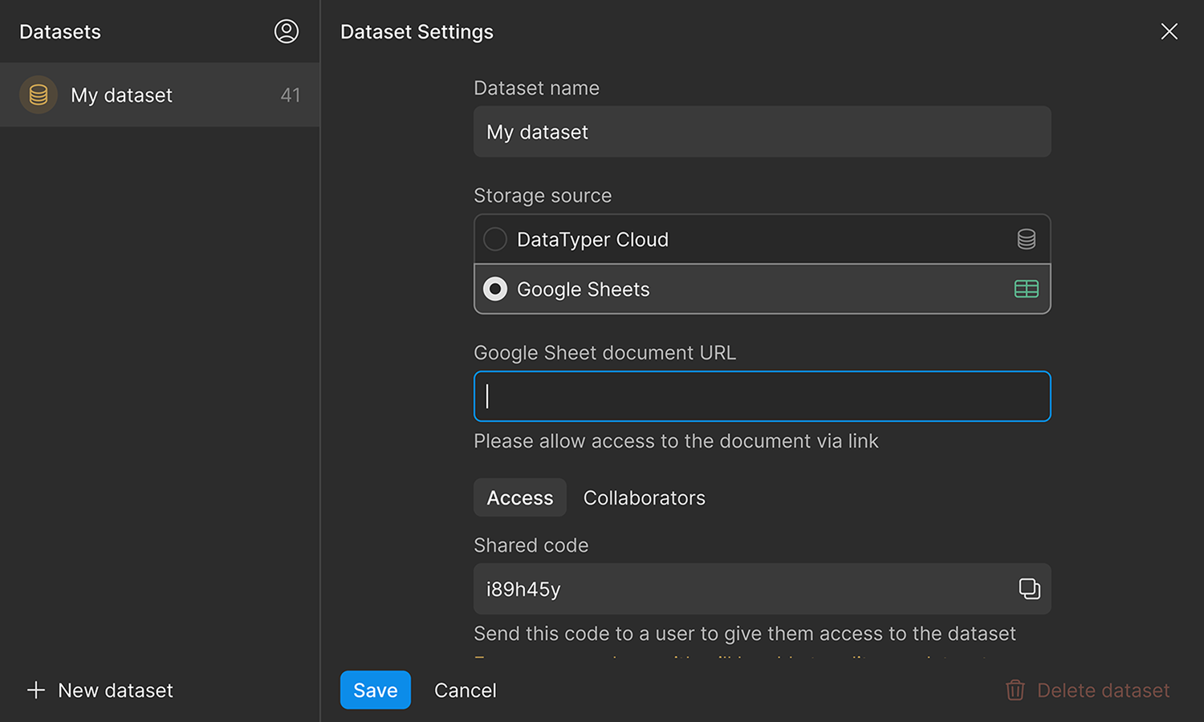Image resolution: width=1204 pixels, height=722 pixels.
Task: Click the Cancel button
Action: [x=465, y=690]
